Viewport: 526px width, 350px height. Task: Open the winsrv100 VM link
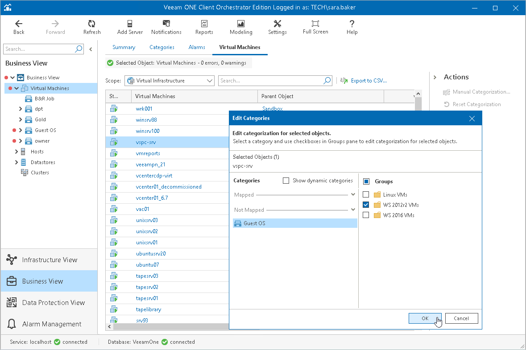coord(148,131)
